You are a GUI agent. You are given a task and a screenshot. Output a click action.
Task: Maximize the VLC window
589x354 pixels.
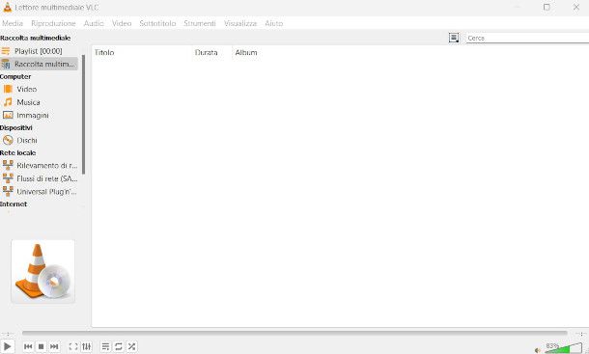pos(547,7)
